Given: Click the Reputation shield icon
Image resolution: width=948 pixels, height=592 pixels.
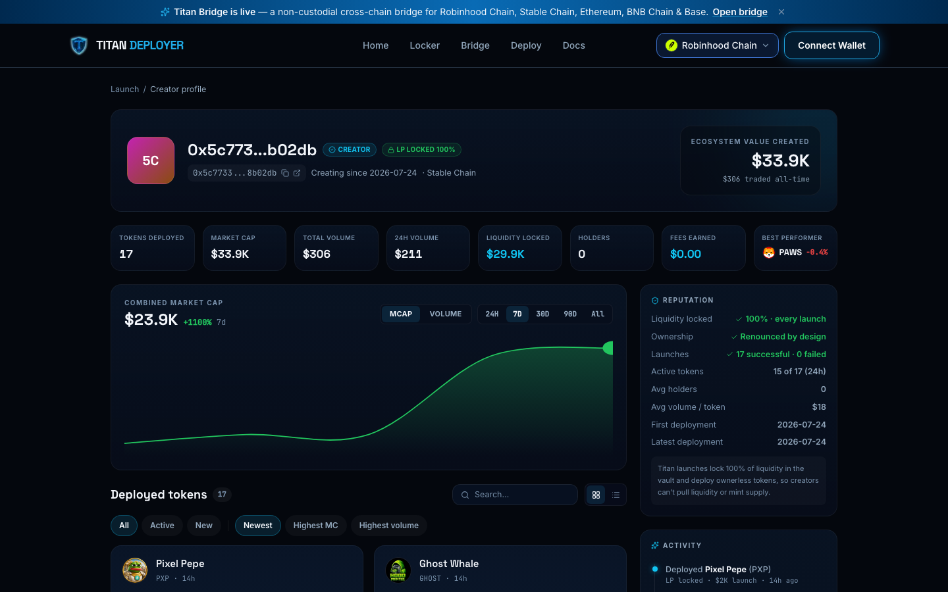Looking at the screenshot, I should pos(655,301).
